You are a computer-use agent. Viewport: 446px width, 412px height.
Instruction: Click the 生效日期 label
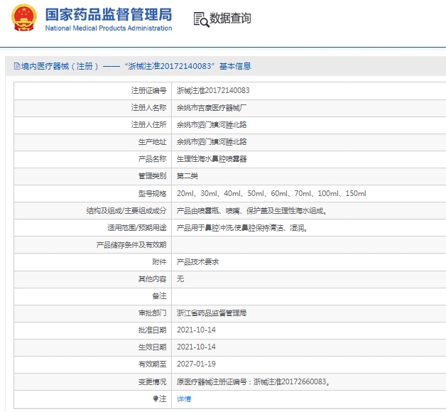tap(152, 347)
